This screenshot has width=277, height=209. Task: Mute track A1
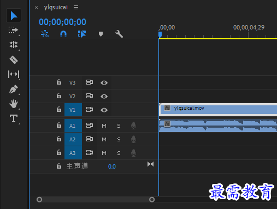104,126
